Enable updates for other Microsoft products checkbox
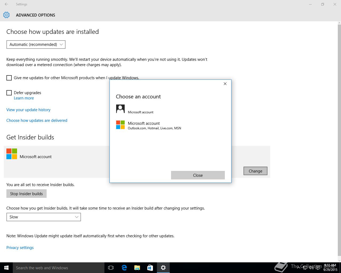Image resolution: width=341 pixels, height=273 pixels. tap(9, 78)
